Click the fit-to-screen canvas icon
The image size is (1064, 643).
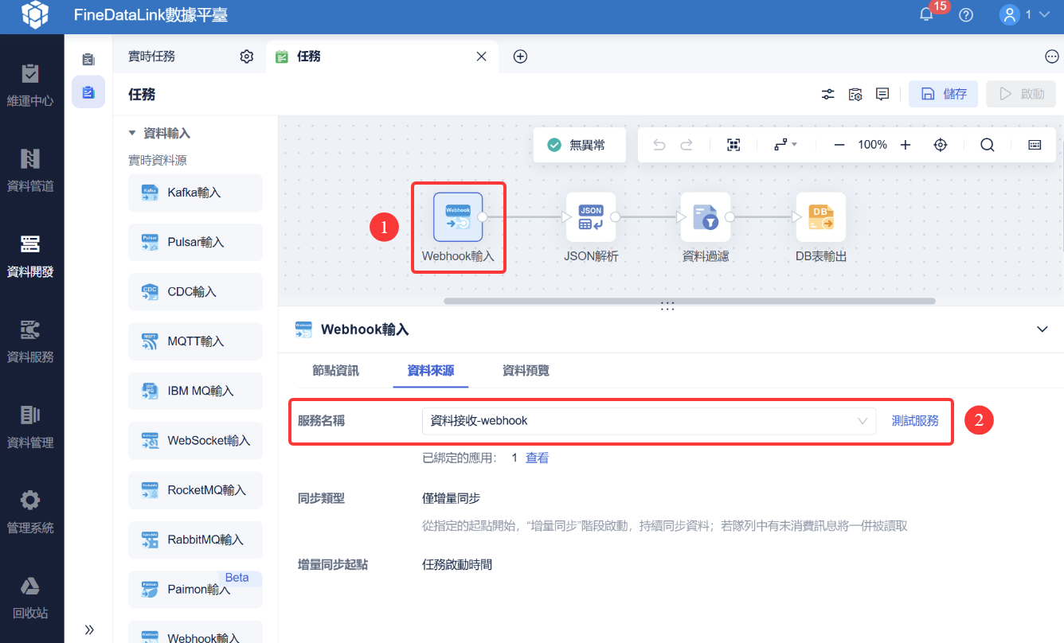[x=733, y=145]
